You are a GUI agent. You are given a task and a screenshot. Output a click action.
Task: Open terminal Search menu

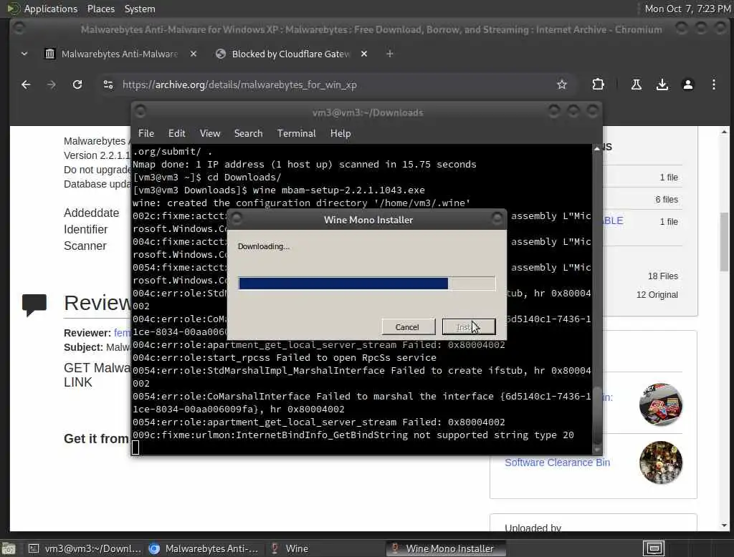248,133
